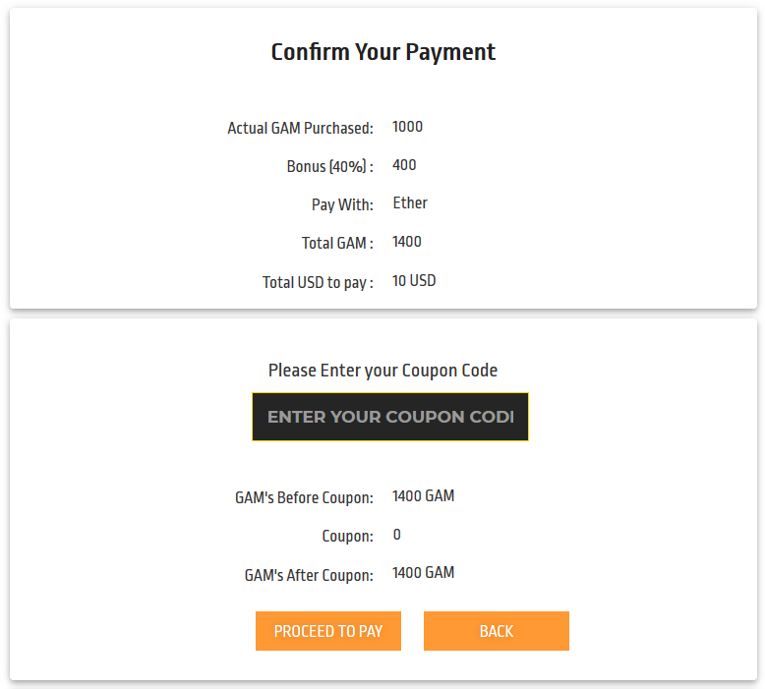Click the 400 bonus value
This screenshot has width=765, height=689.
pyautogui.click(x=404, y=165)
